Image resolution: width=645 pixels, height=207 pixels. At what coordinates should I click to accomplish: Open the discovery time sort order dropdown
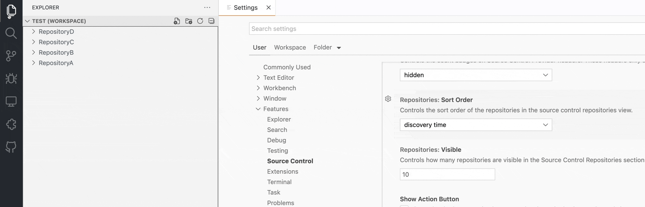pyautogui.click(x=476, y=125)
